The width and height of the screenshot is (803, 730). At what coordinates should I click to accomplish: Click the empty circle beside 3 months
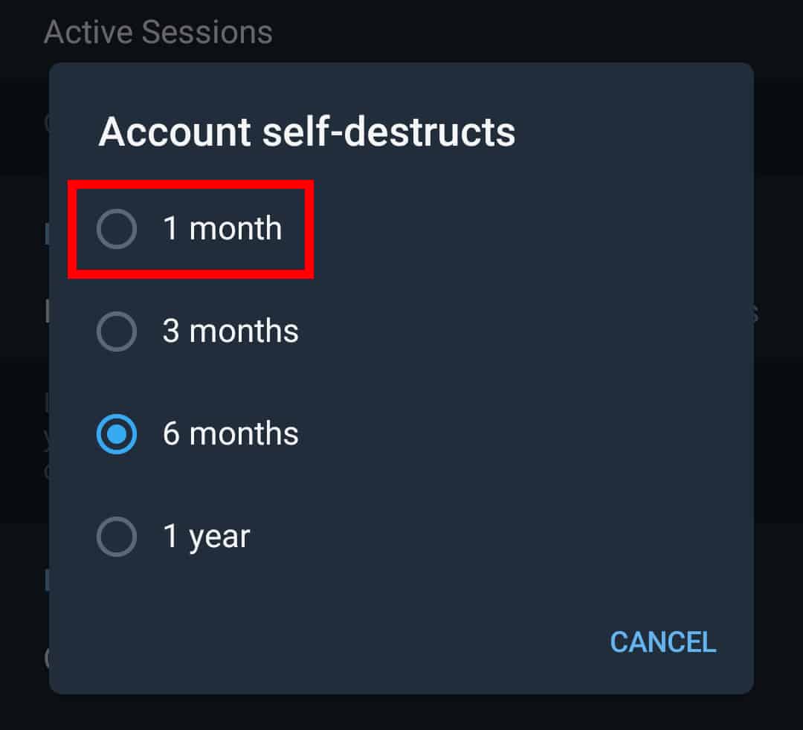click(x=117, y=332)
